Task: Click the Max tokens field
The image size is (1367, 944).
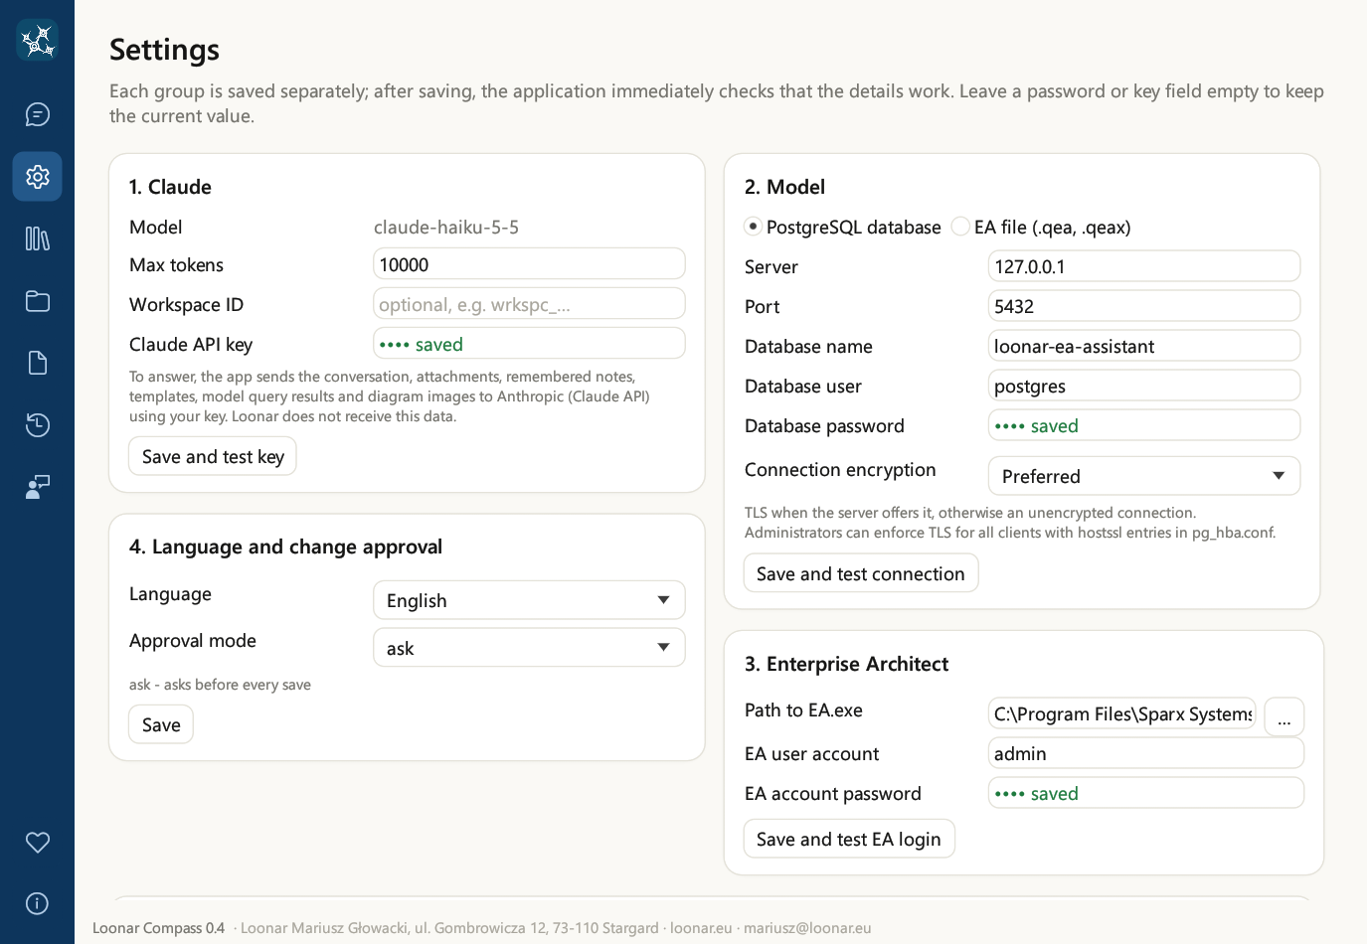Action: (x=529, y=264)
